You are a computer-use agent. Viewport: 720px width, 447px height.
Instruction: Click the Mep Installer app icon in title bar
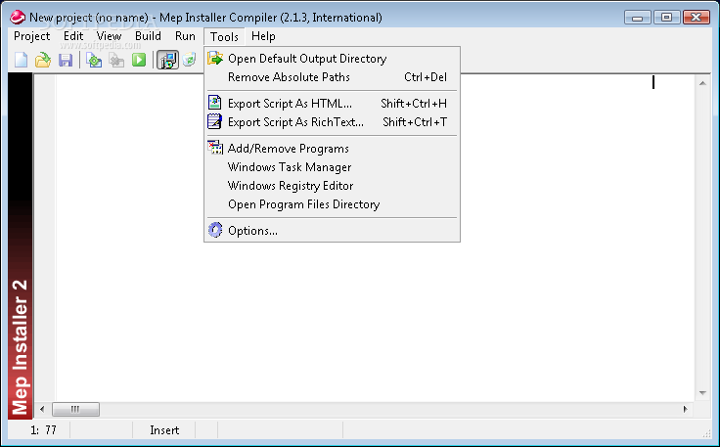click(18, 18)
